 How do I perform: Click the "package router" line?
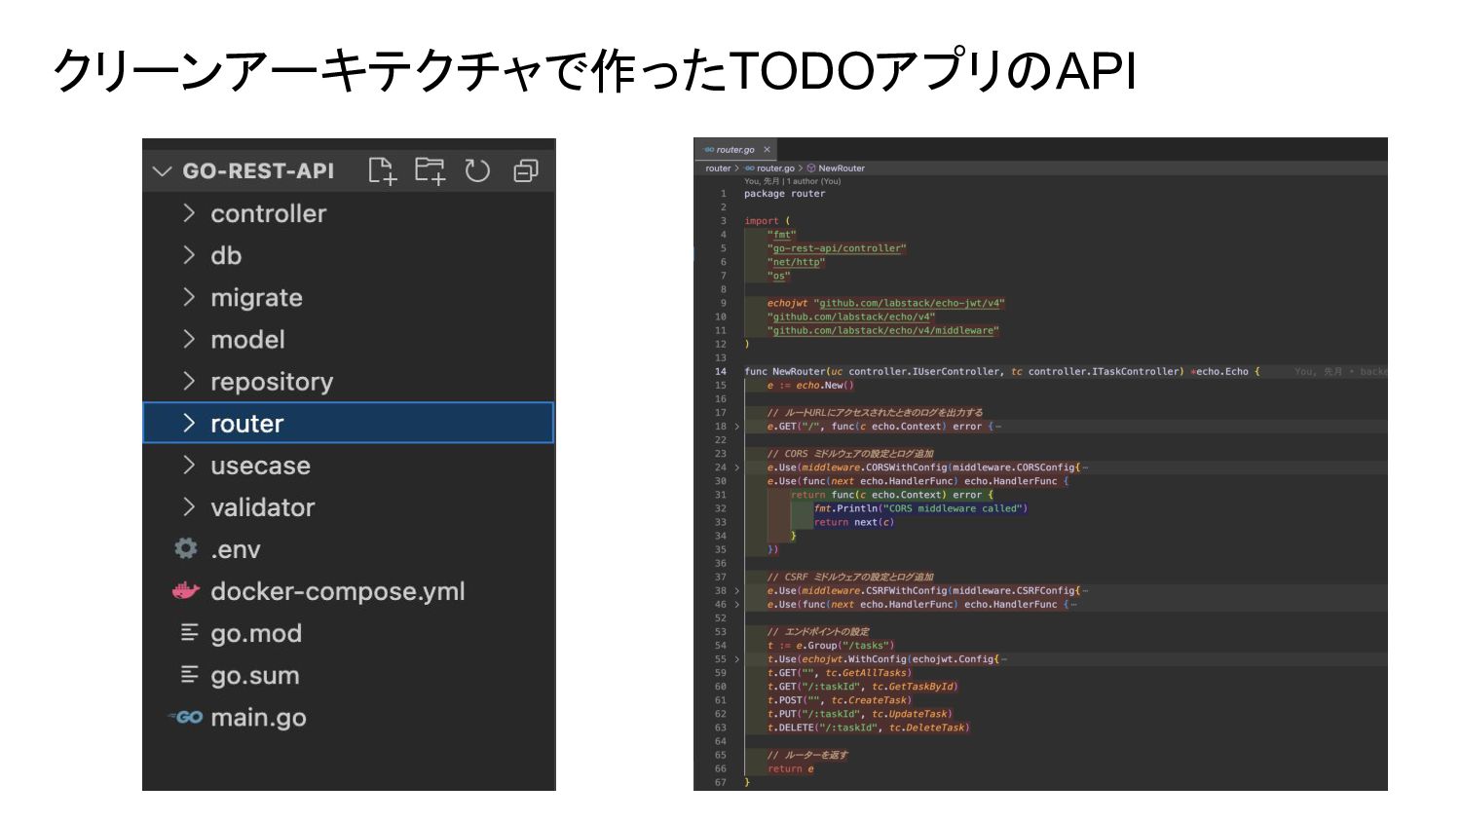click(784, 194)
